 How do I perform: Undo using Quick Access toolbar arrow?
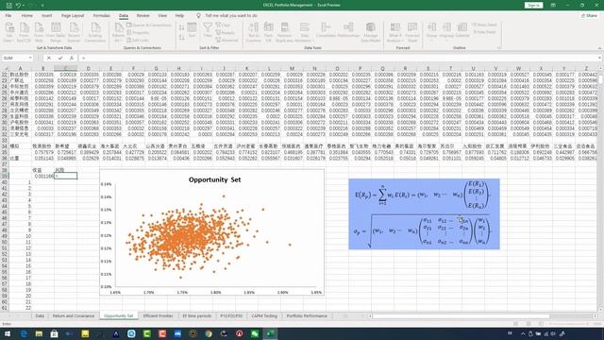click(18, 6)
